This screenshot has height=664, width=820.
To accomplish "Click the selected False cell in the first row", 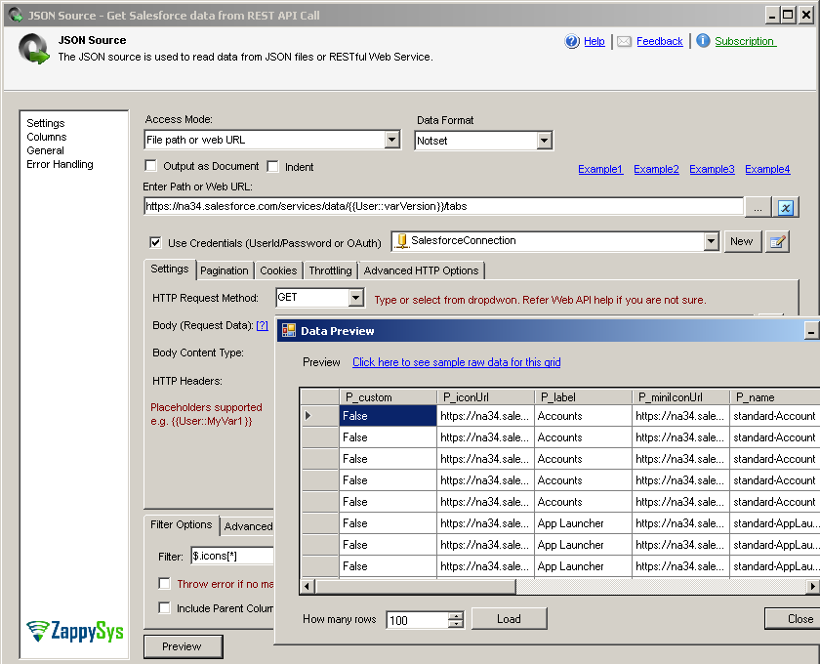I will [388, 416].
